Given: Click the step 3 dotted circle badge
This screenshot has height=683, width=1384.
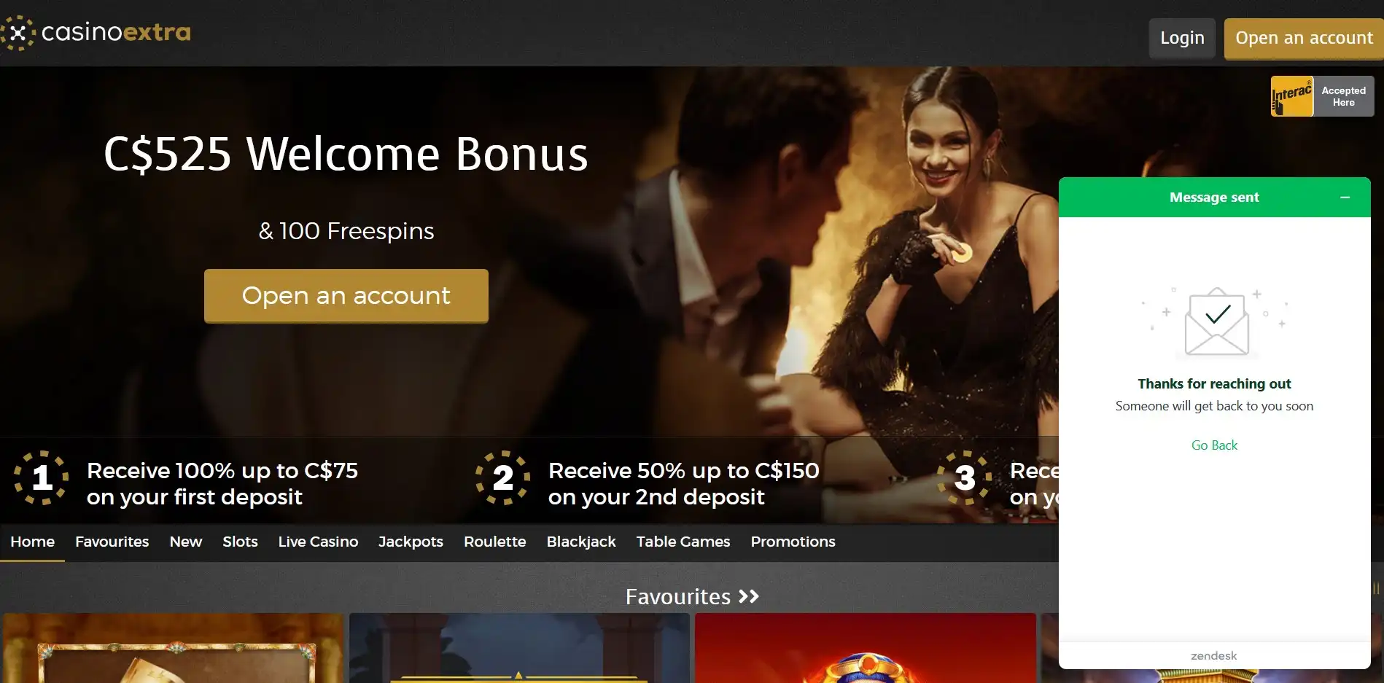Looking at the screenshot, I should coord(965,477).
